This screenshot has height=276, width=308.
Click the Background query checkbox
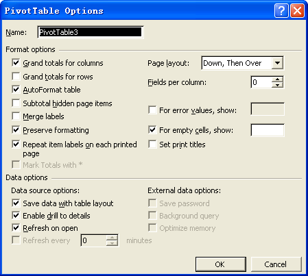[152, 215]
